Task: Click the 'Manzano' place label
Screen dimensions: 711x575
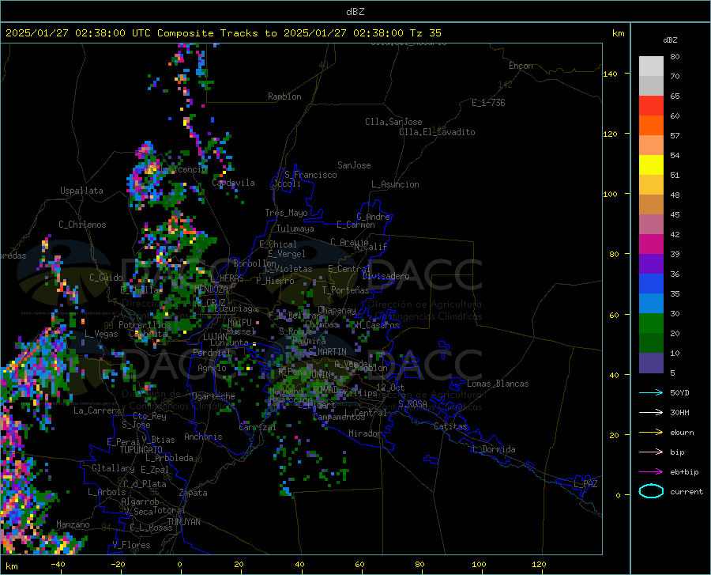Action: click(73, 524)
